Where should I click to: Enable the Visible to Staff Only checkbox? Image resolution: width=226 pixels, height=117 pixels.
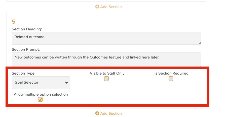click(106, 79)
